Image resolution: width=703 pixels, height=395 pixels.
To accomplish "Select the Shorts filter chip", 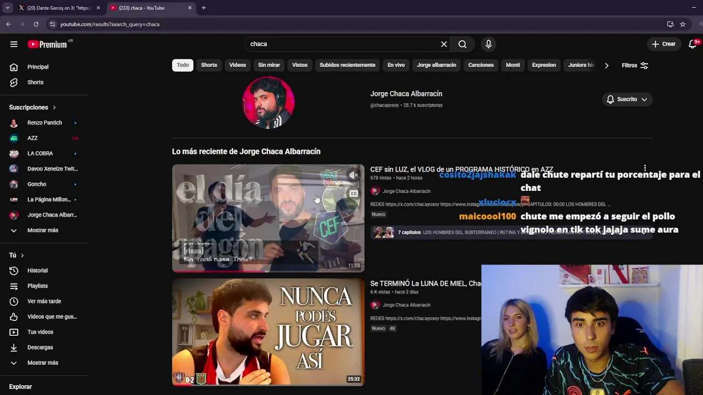I will click(209, 65).
